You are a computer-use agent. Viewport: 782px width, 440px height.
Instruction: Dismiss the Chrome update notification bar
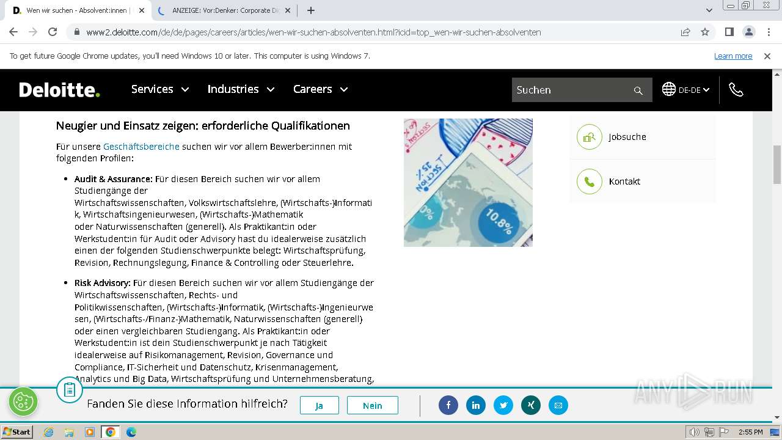tap(767, 56)
